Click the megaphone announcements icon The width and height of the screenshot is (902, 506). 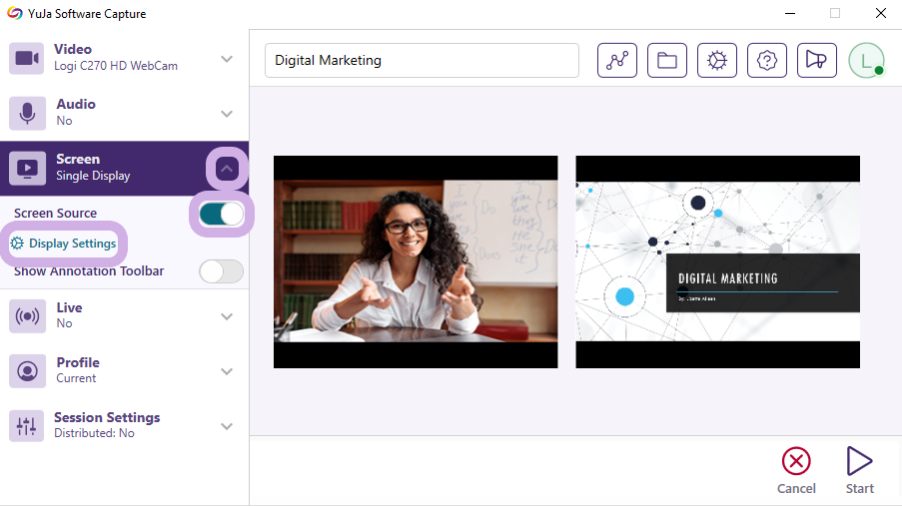[816, 60]
